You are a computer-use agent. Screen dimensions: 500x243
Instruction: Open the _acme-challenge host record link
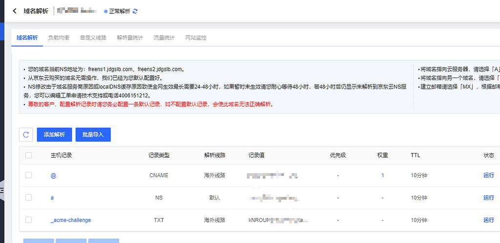click(70, 220)
